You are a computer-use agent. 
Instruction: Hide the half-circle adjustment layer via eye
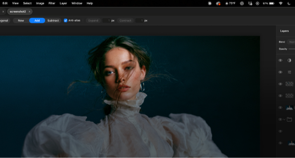coord(280,60)
